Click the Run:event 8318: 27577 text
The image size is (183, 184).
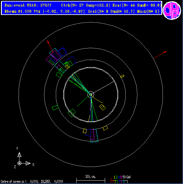tap(28, 5)
